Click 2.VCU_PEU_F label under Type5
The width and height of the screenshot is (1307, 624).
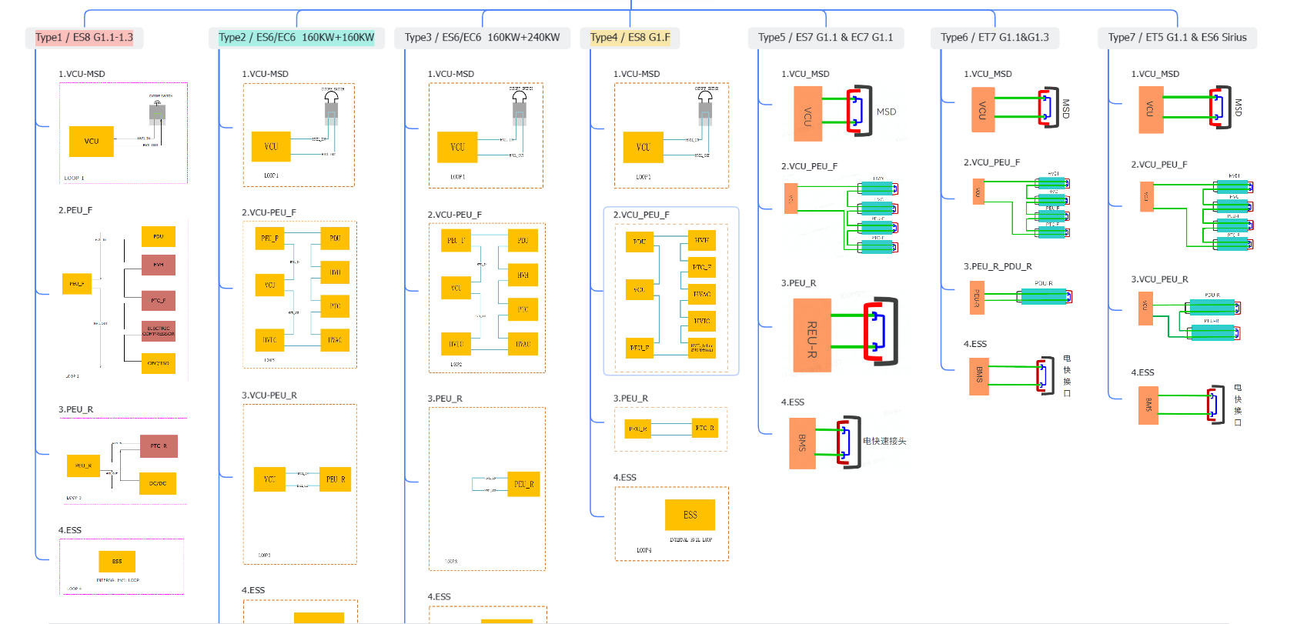pyautogui.click(x=809, y=166)
